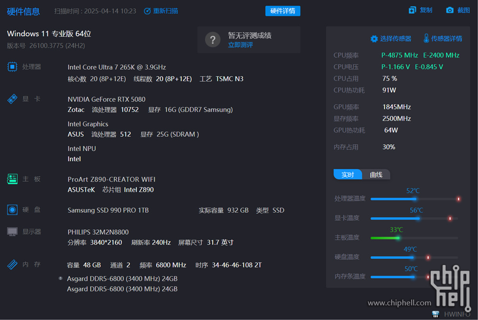Screen dimensions: 478x320
Task: Select the 实时 realtime tab
Action: pyautogui.click(x=347, y=174)
